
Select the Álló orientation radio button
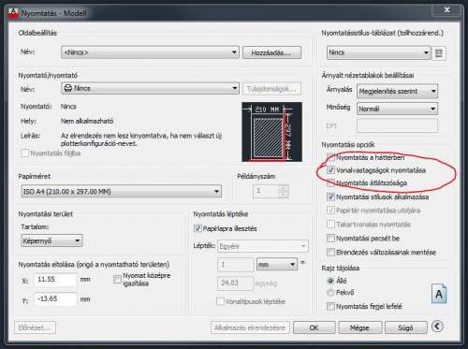pos(330,281)
